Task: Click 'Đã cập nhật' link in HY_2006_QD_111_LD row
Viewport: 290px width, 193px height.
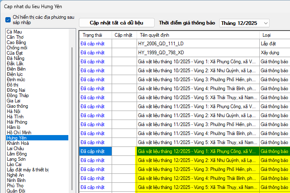Action: click(92, 43)
